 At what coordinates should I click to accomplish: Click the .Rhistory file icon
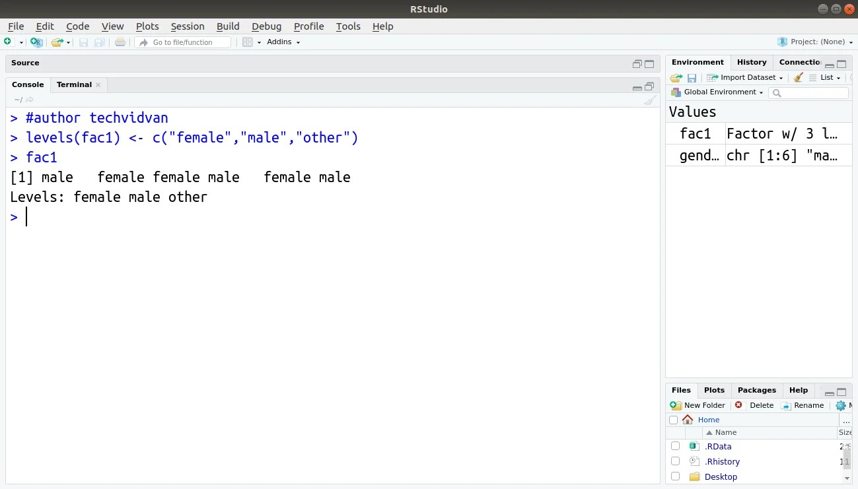coord(694,462)
